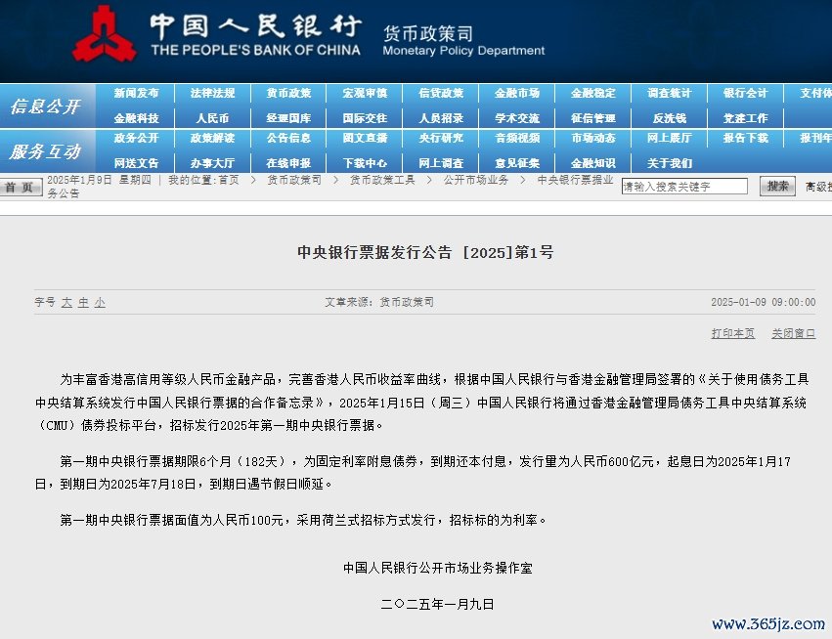
Task: Click the 首页 home button
Action: pos(21,188)
